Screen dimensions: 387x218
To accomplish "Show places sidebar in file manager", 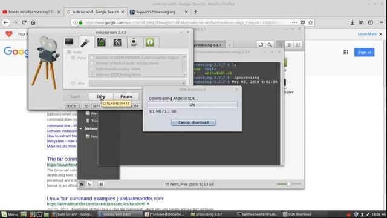I will [x=82, y=184].
